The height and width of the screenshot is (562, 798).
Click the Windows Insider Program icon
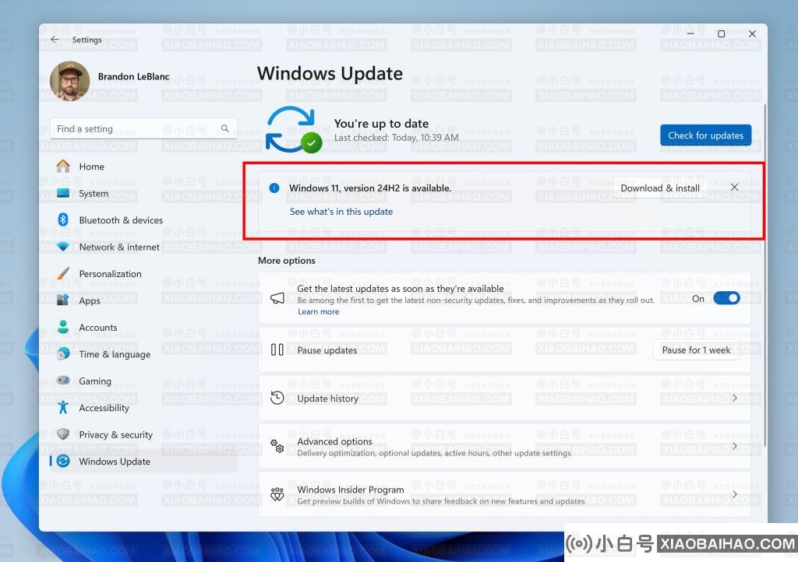[x=277, y=494]
